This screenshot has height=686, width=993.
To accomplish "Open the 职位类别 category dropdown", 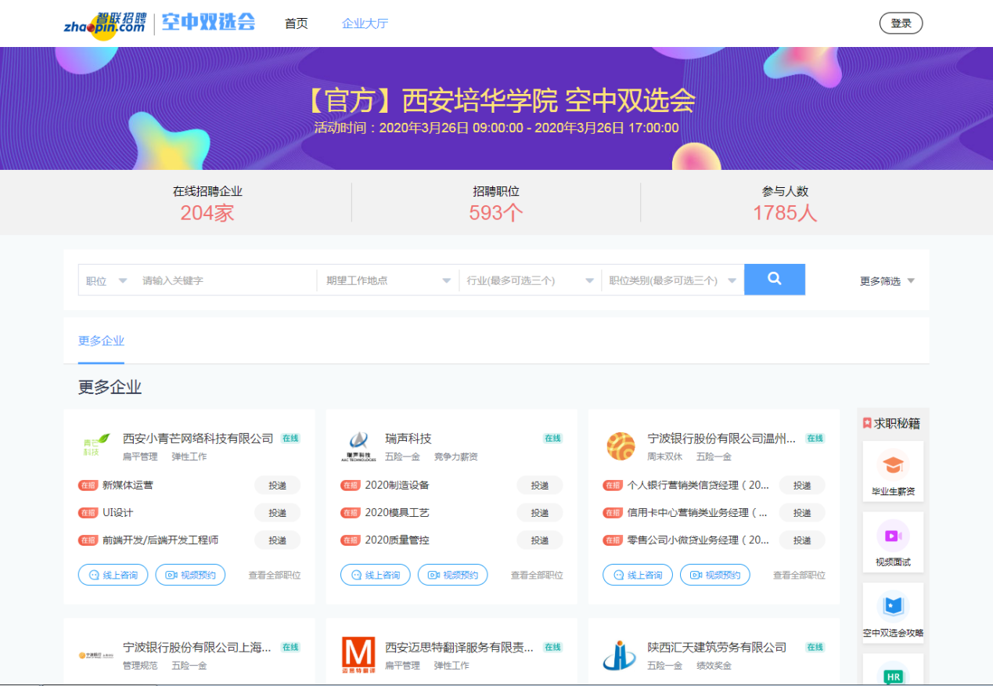I will (672, 281).
